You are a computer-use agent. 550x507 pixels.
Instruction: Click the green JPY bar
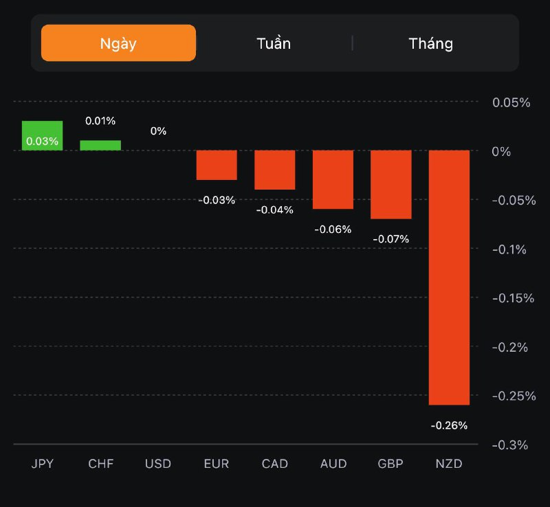(x=42, y=135)
